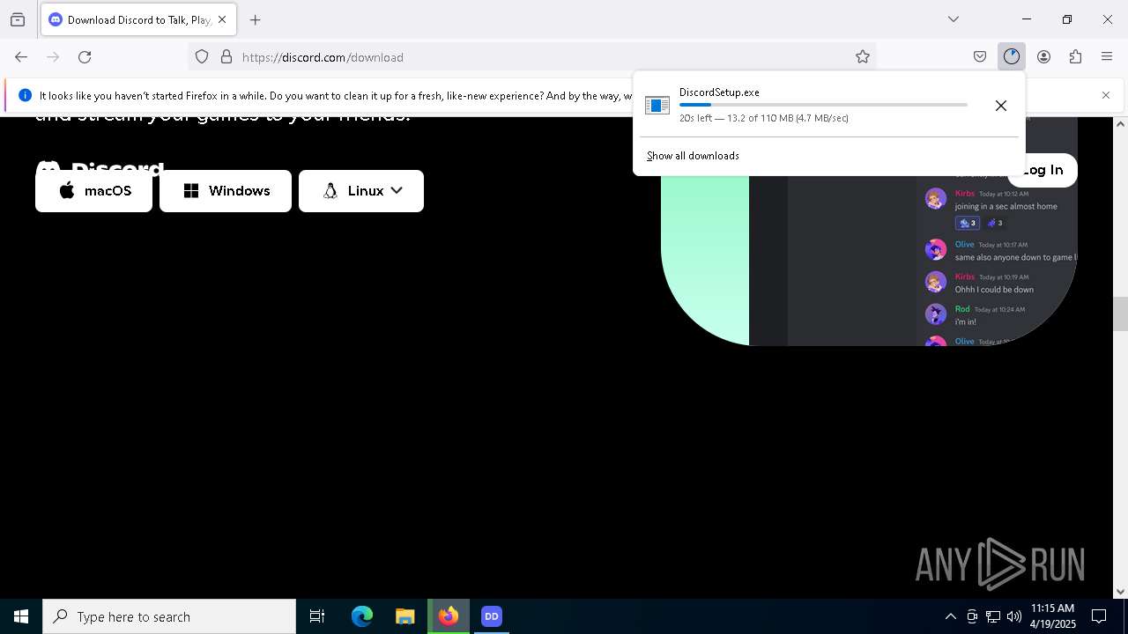1128x634 pixels.
Task: Open Firefox recent browsing view button
Action: [x=18, y=19]
